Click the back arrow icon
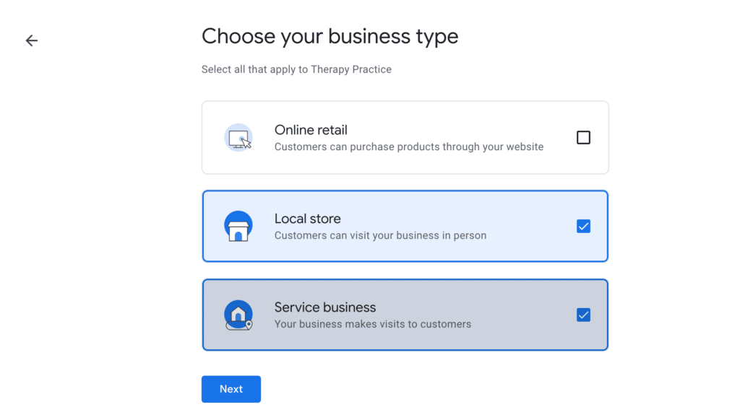This screenshot has height=420, width=740. (x=32, y=40)
